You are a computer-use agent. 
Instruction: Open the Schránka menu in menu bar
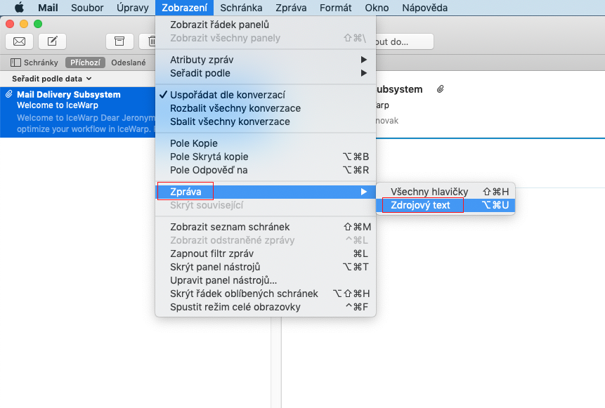tap(241, 8)
